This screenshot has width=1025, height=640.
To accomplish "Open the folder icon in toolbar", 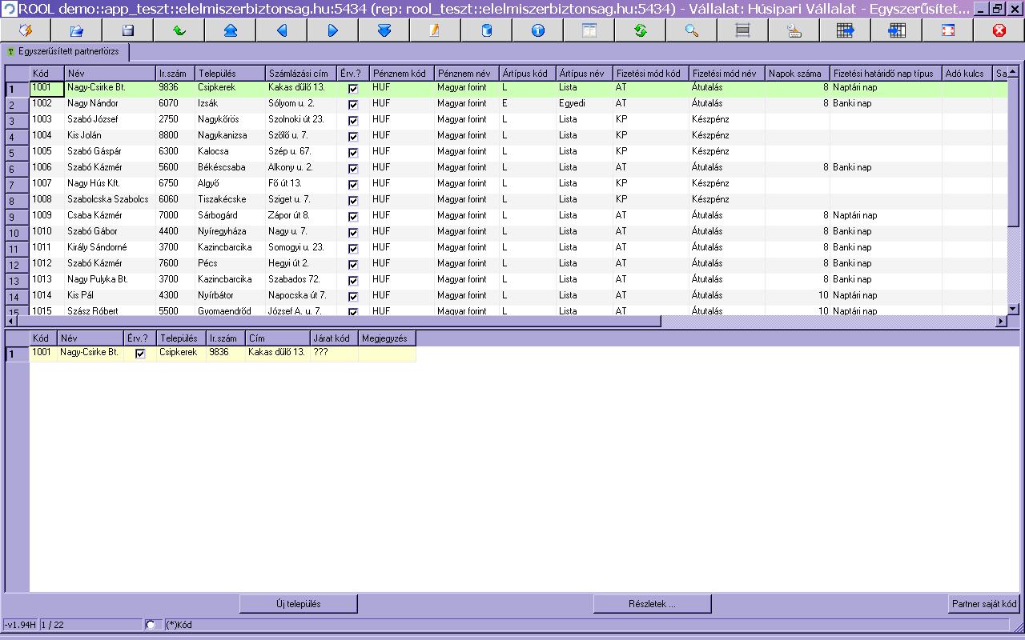I will pos(76,30).
